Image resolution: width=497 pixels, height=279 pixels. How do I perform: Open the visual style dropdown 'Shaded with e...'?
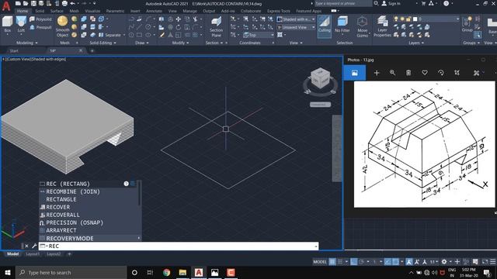tap(296, 19)
